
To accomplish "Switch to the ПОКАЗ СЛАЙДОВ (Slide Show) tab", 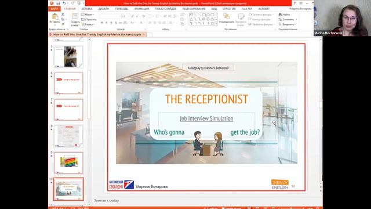I will click(166, 9).
